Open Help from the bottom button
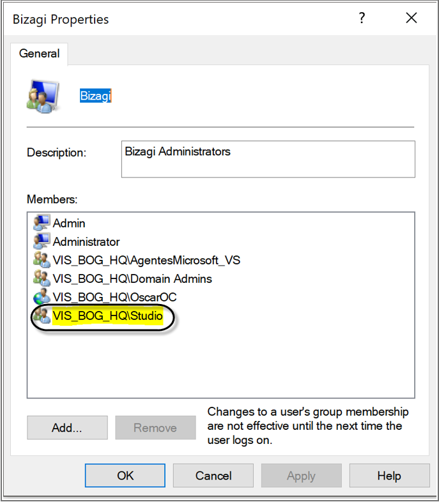The width and height of the screenshot is (439, 502). [x=389, y=475]
